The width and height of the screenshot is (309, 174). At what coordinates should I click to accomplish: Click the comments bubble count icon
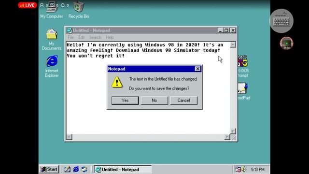63,5
